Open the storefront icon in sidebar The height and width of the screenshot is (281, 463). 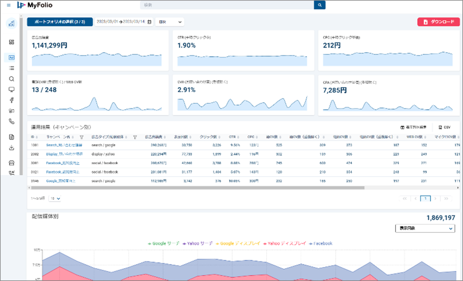12,163
